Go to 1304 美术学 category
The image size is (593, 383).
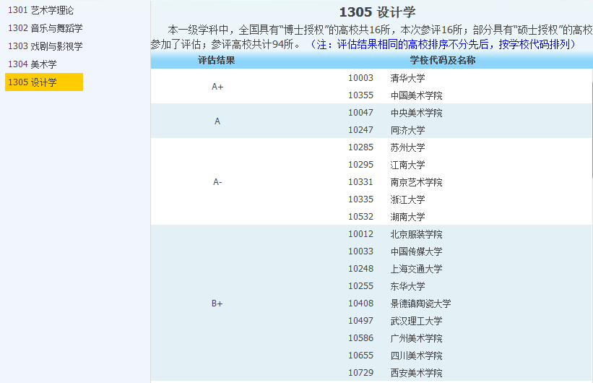coord(33,64)
